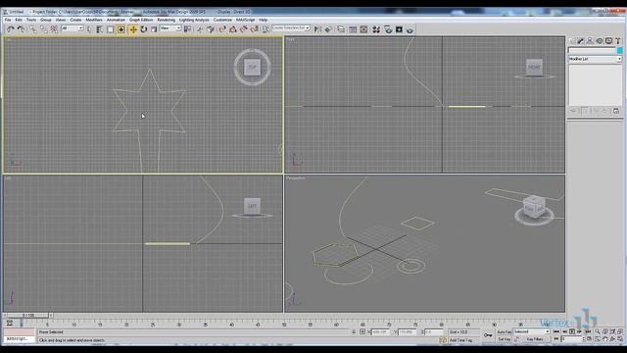Toggle the Angle Snap icon
627x353 pixels.
(233, 29)
